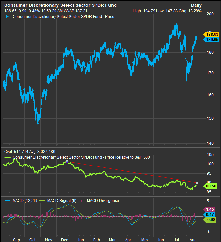The image size is (221, 242).
Task: Click the 'High: 194.79' value
Action: point(144,11)
